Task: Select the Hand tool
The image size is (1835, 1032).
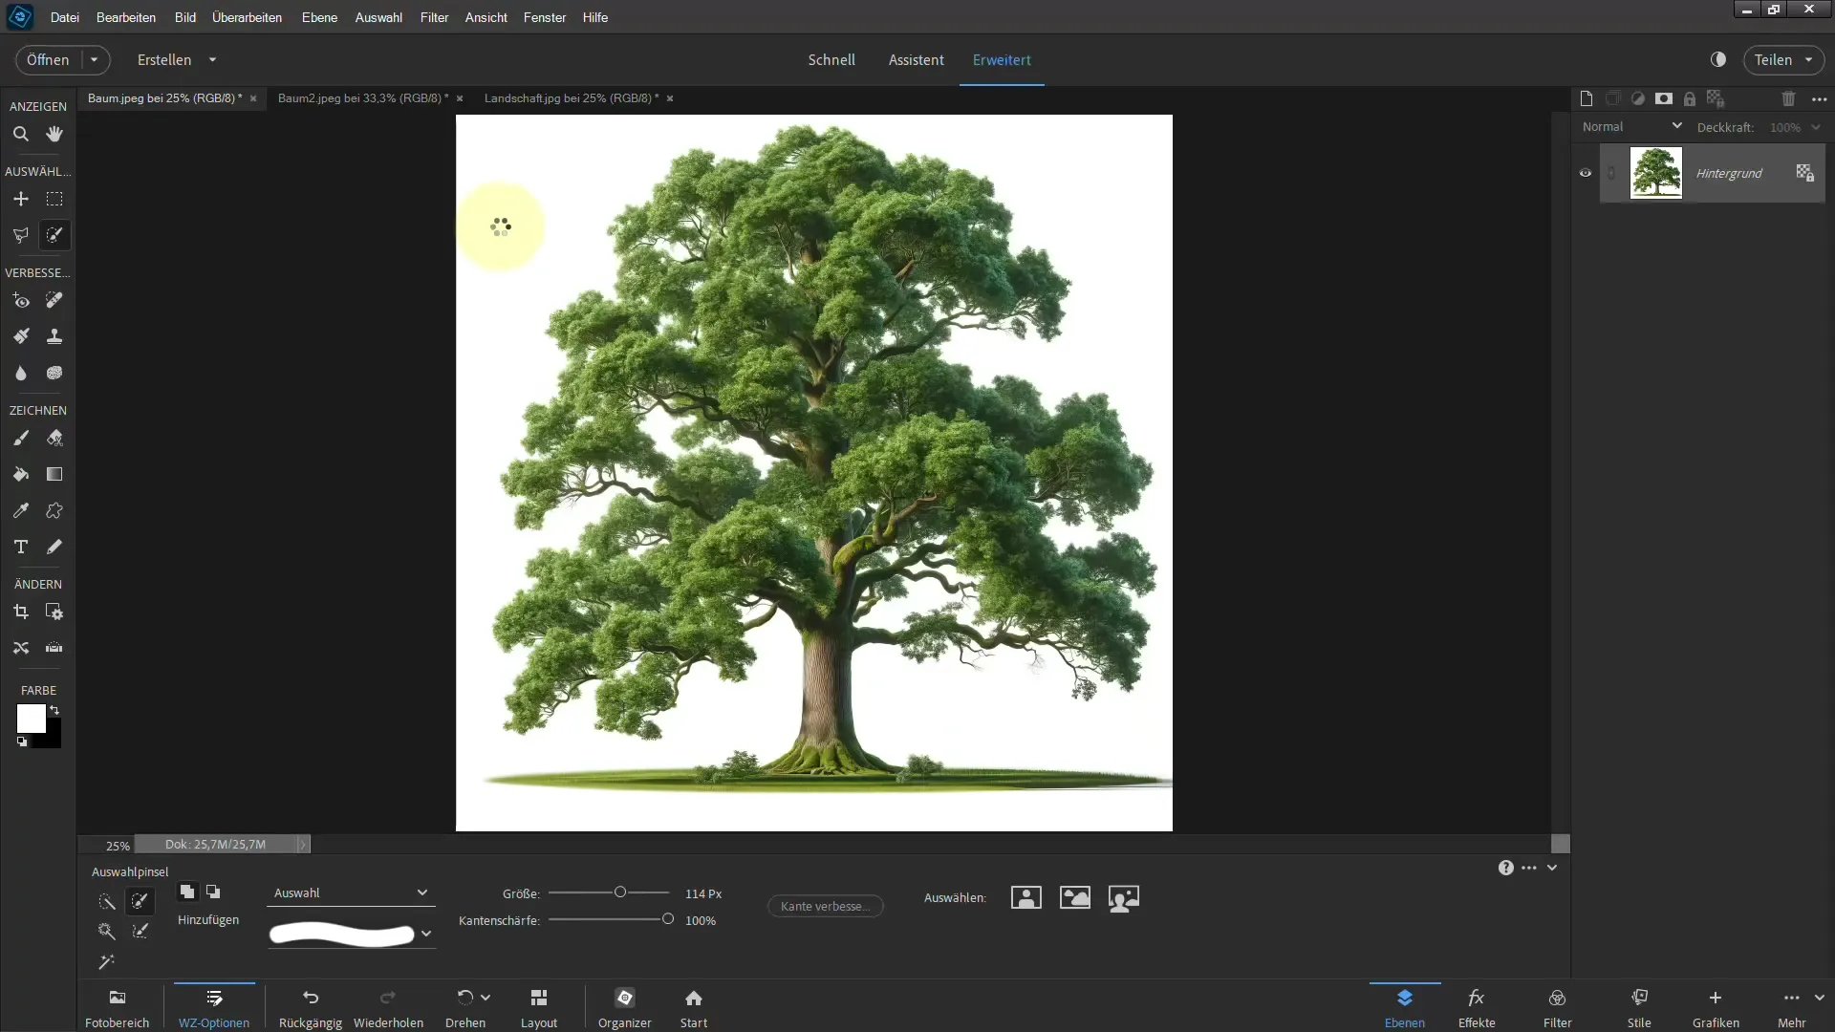Action: pos(54,134)
